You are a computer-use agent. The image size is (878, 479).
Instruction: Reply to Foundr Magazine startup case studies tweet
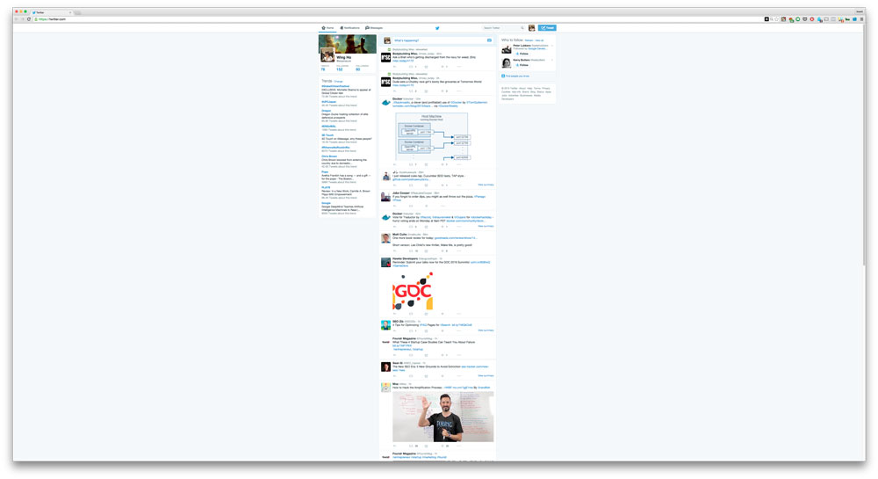(x=394, y=355)
